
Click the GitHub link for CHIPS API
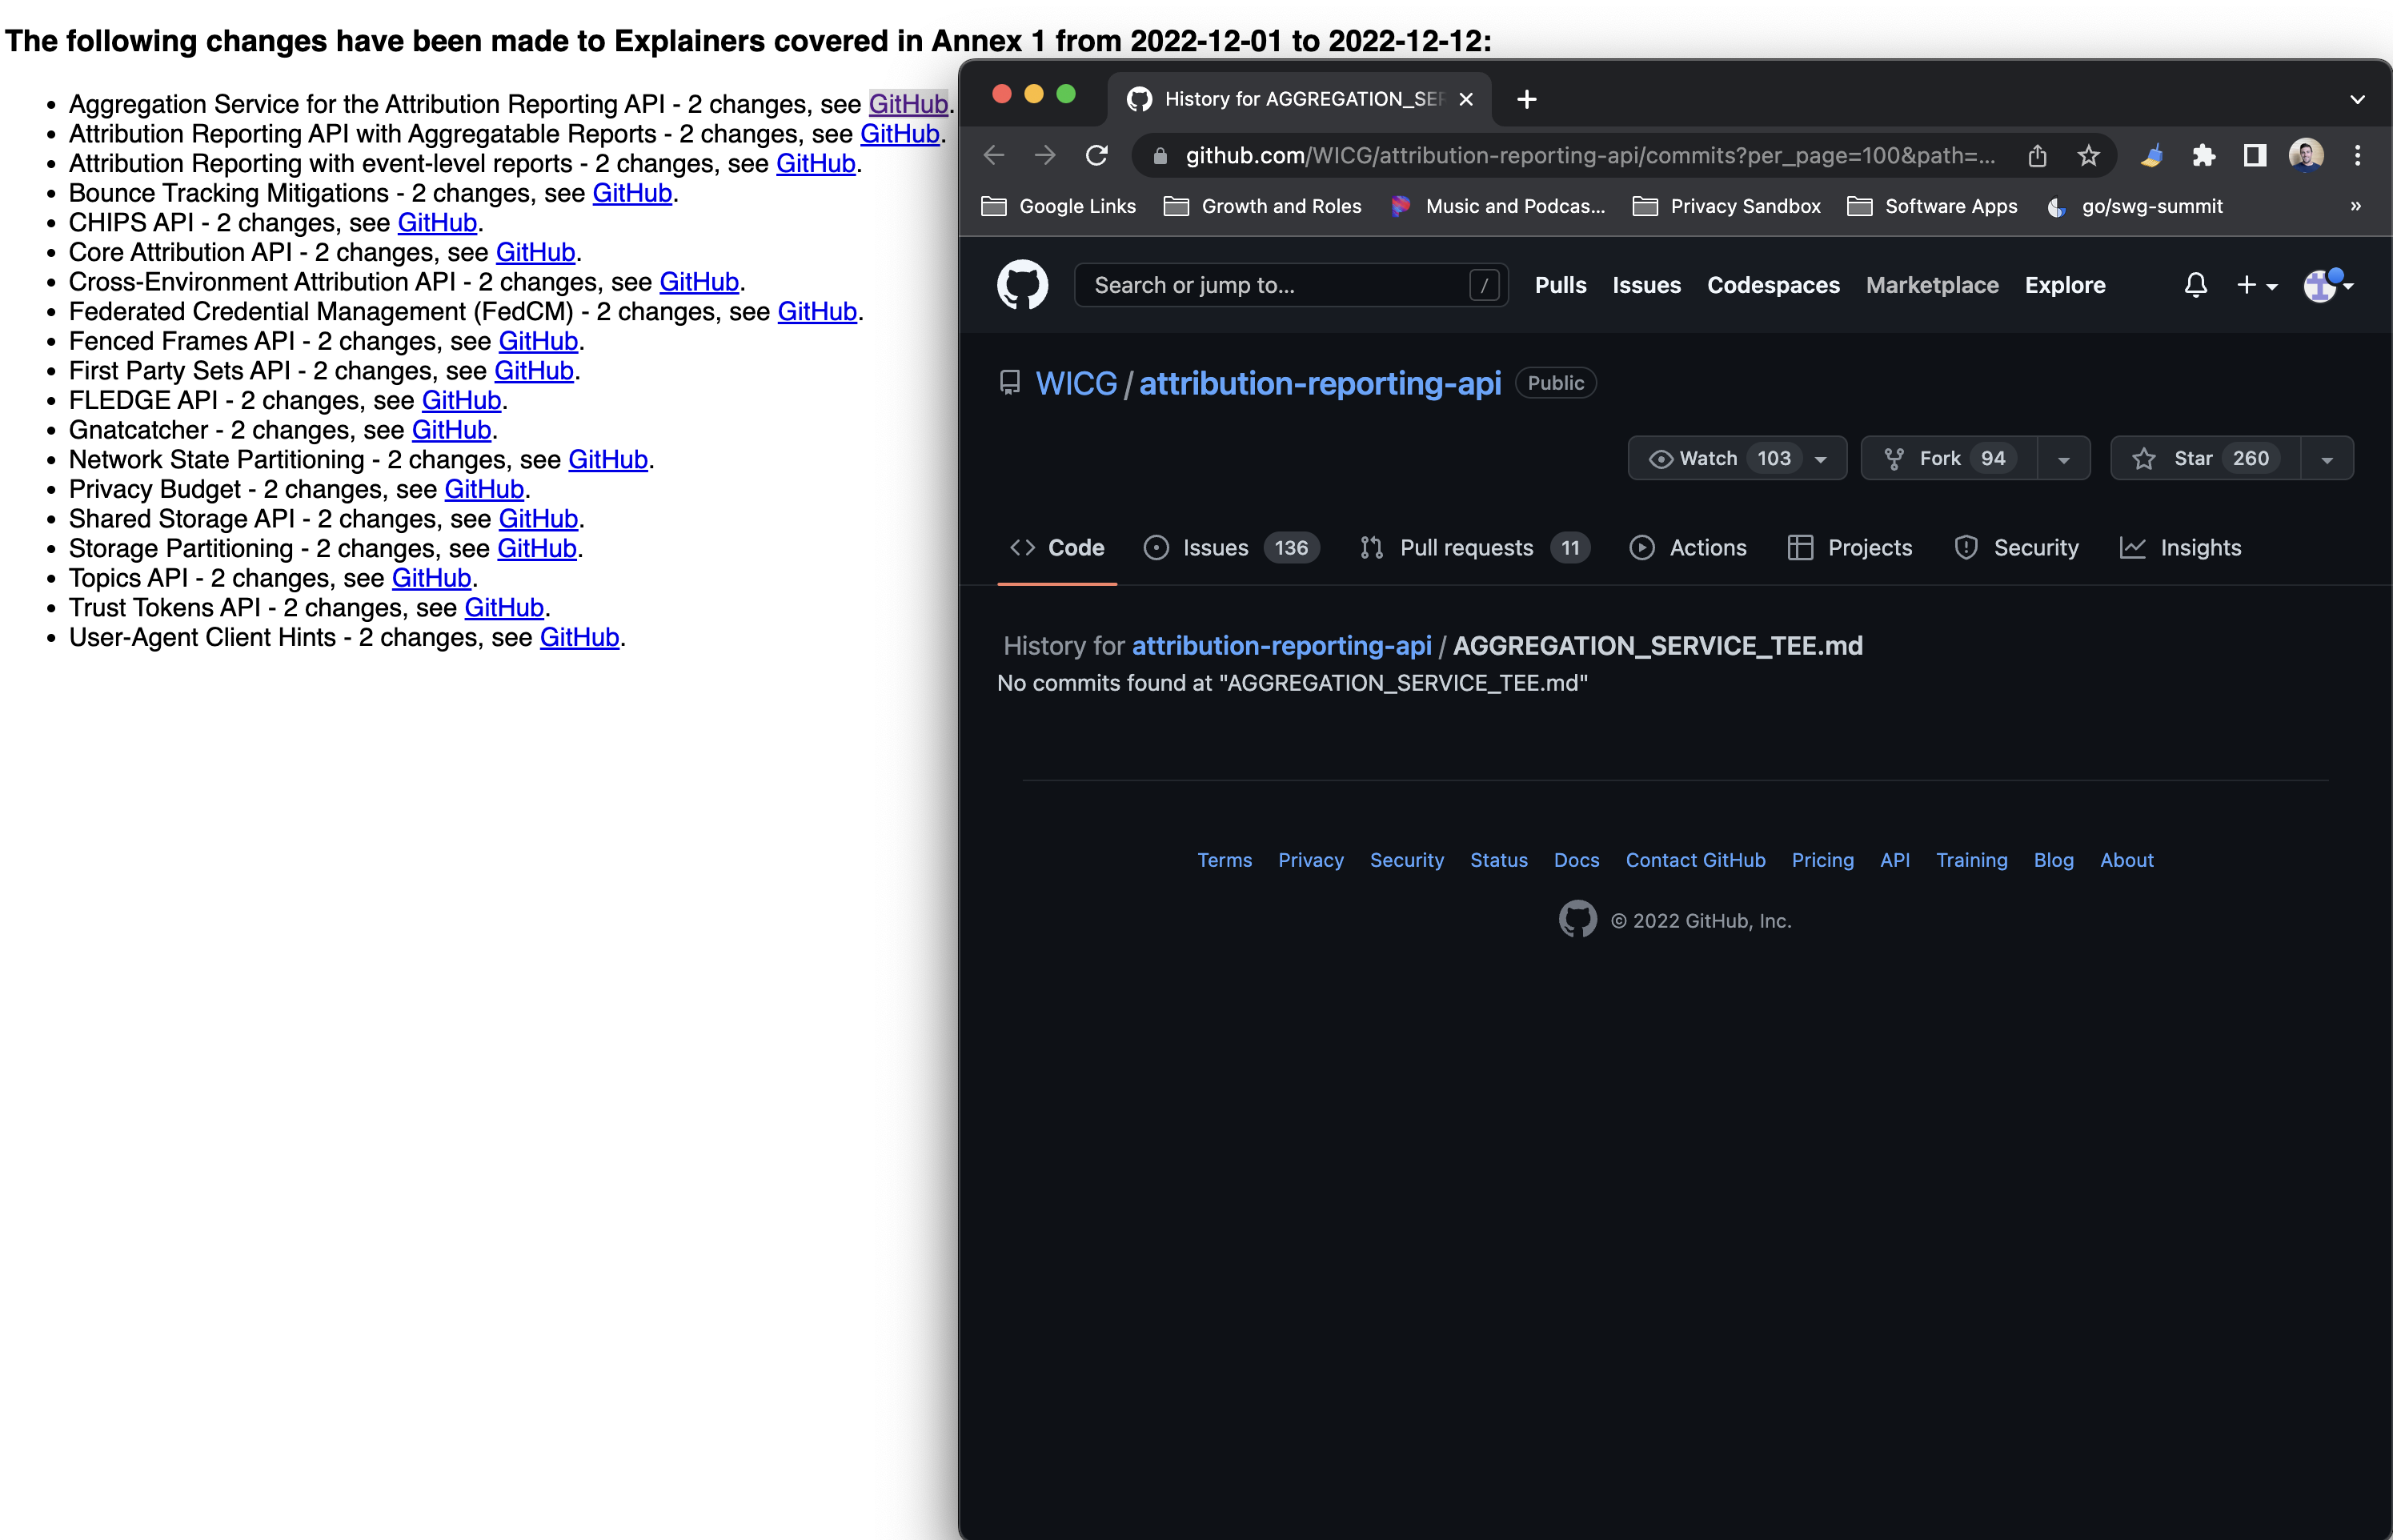tap(436, 222)
